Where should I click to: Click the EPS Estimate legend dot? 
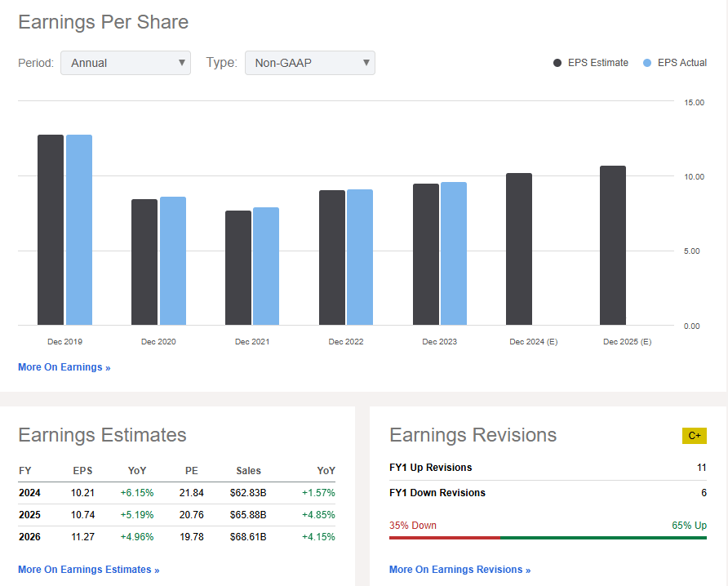click(557, 62)
